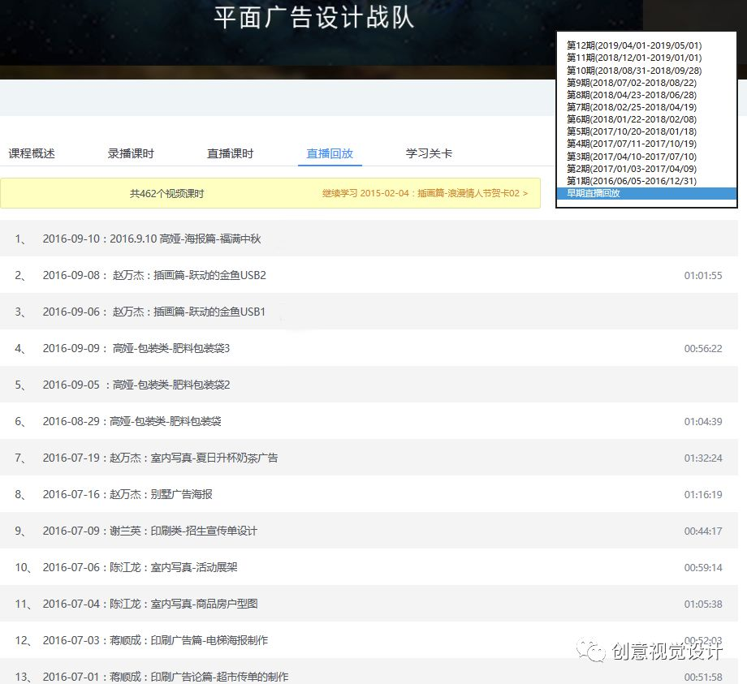Click duration 00:44:17 on lesson 9

pyautogui.click(x=703, y=531)
